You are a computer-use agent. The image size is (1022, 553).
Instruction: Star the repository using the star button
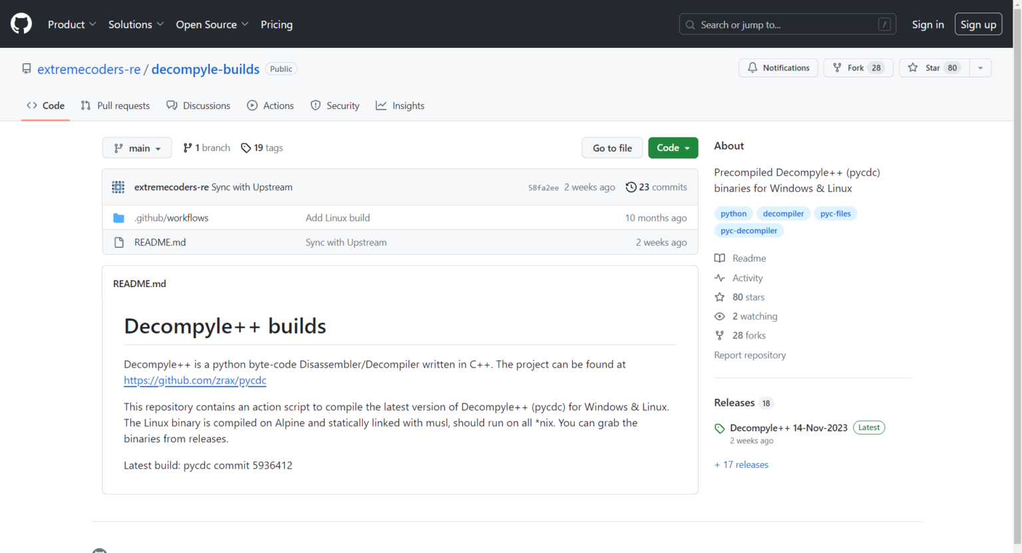[x=934, y=67]
